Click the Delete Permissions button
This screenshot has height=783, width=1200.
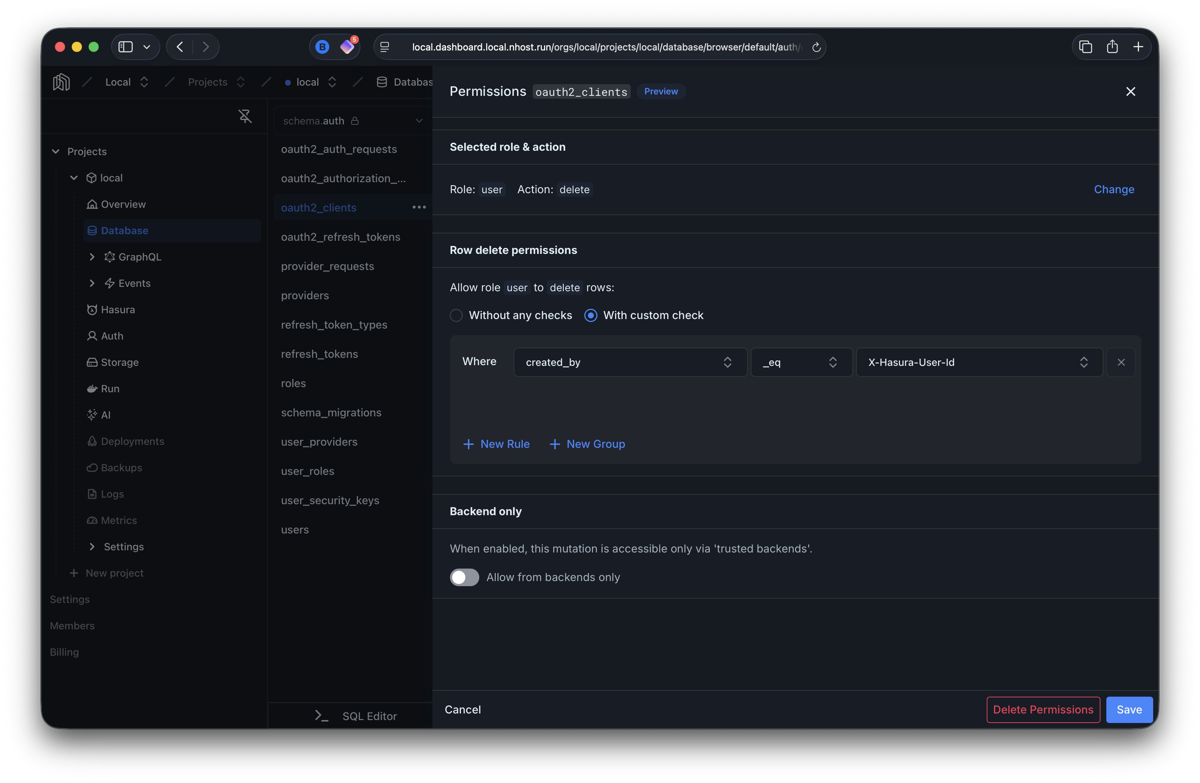(x=1043, y=709)
